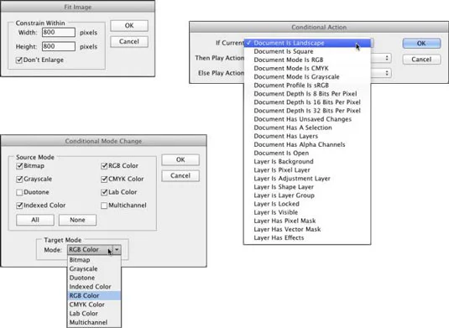The width and height of the screenshot is (449, 328).
Task: Select All source modes button
Action: tap(35, 220)
